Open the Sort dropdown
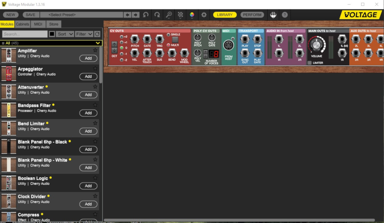Image resolution: width=384 pixels, height=223 pixels. tap(65, 34)
